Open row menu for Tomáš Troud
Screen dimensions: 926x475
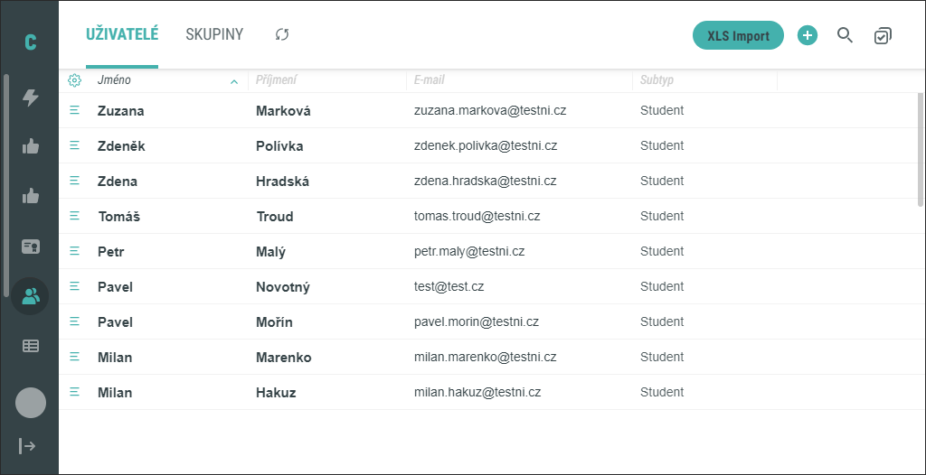pyautogui.click(x=74, y=216)
